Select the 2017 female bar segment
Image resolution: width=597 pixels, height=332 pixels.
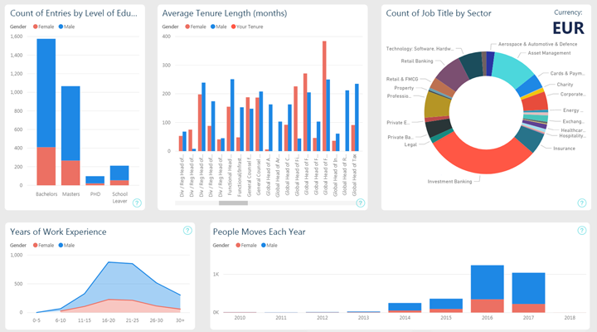point(528,308)
